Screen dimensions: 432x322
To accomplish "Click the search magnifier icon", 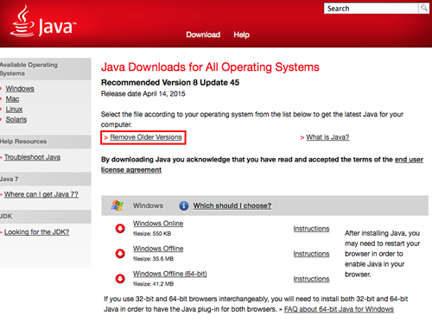I will click(423, 8).
